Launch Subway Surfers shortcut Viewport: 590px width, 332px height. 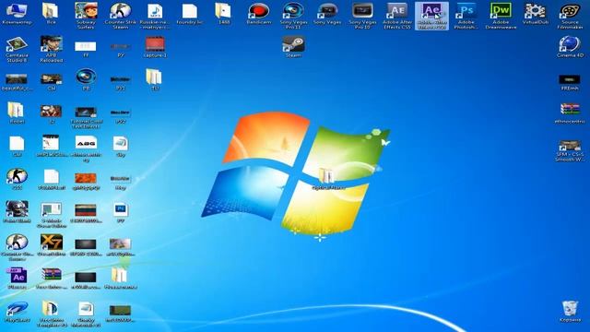pos(86,16)
